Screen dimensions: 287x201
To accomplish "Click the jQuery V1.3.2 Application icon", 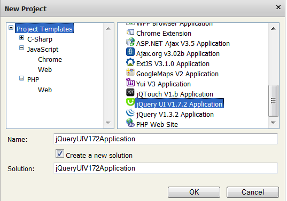I will click(130, 112).
